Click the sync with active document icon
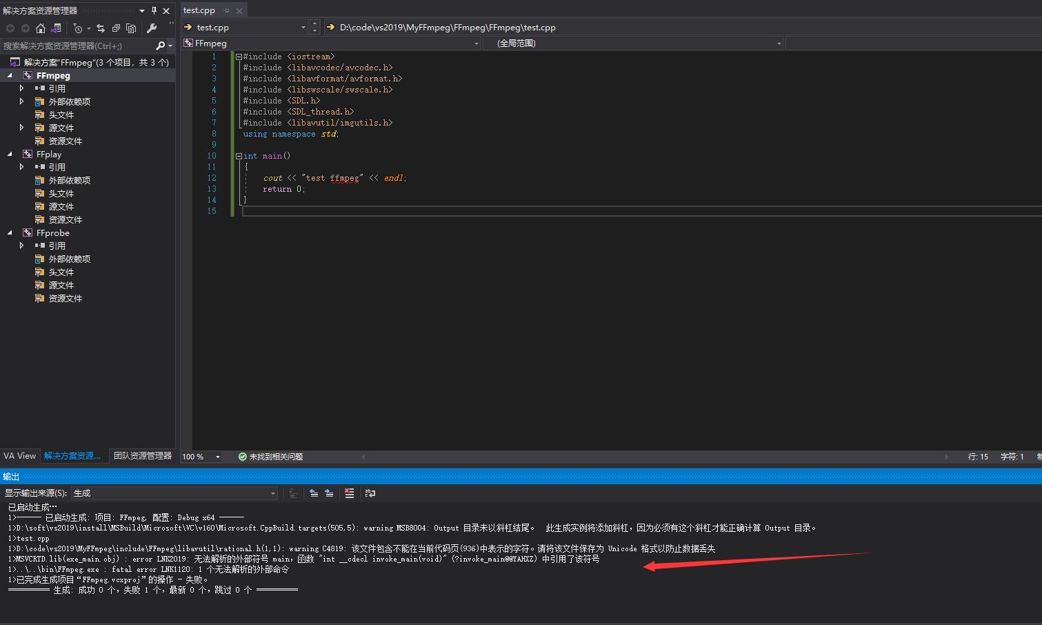The height and width of the screenshot is (625, 1042). [x=101, y=28]
